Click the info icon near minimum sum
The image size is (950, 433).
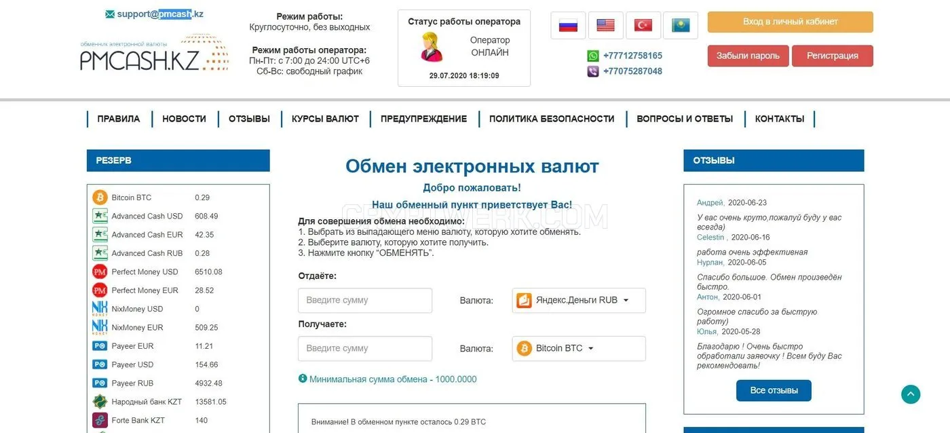coord(303,379)
